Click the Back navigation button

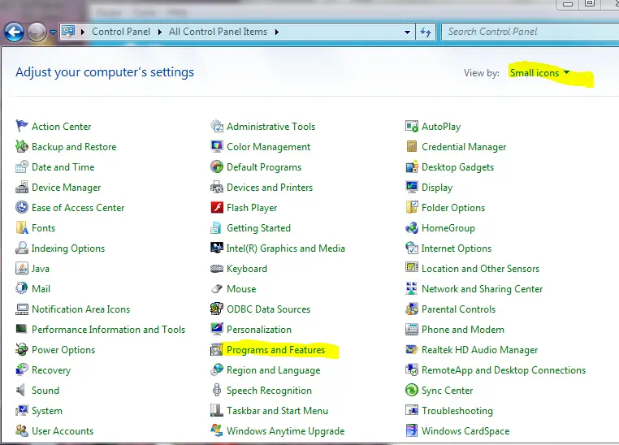(14, 32)
